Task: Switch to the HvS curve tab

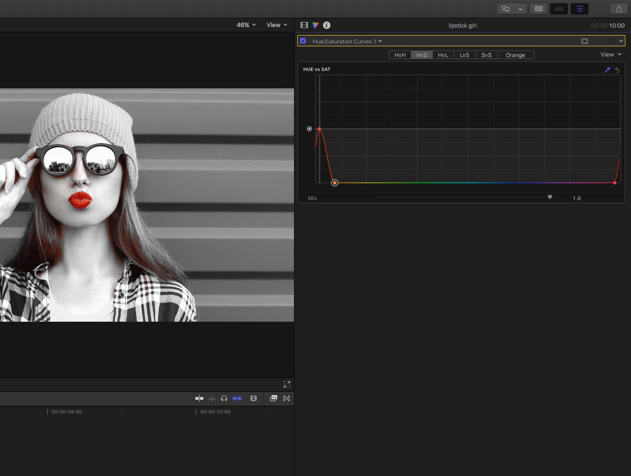Action: [x=422, y=55]
